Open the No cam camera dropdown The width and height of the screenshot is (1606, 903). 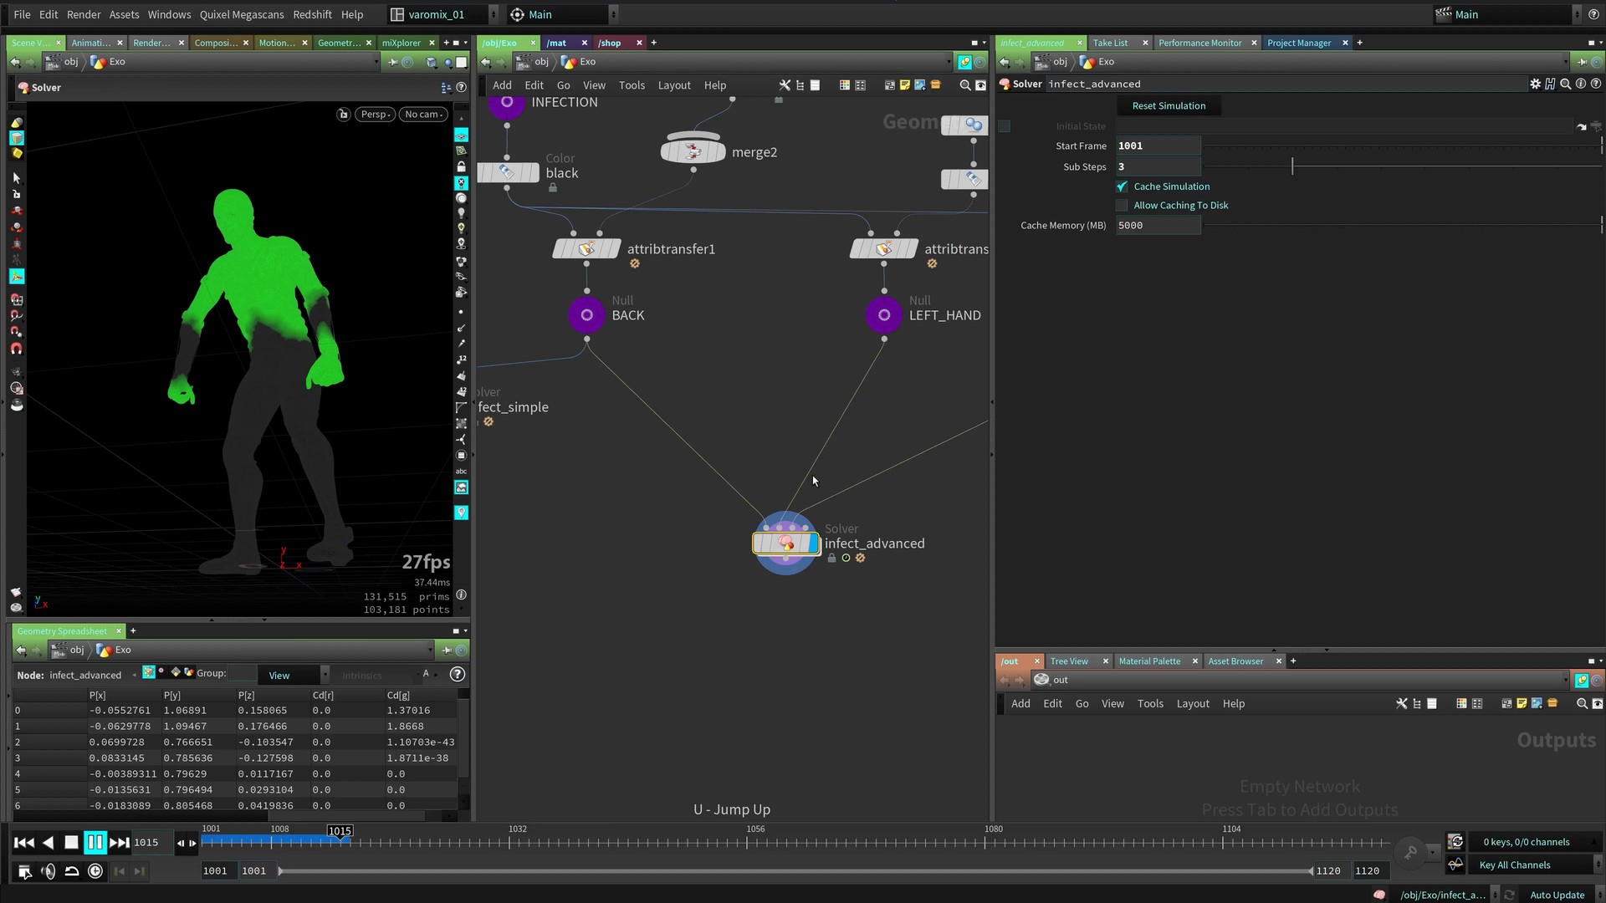424,115
